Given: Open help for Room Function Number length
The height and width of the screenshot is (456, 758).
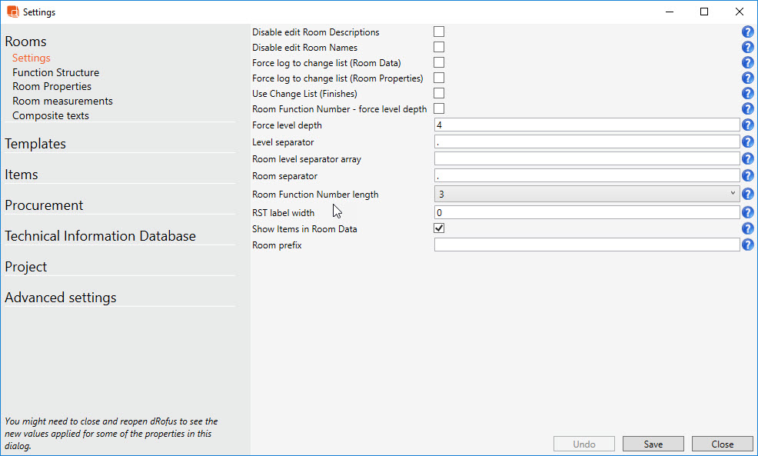Looking at the screenshot, I should tap(747, 195).
